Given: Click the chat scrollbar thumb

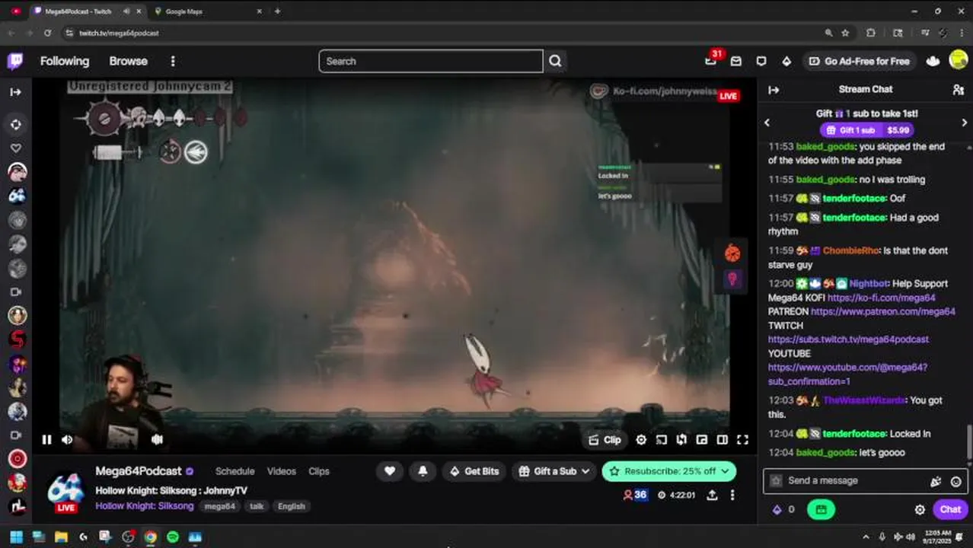Looking at the screenshot, I should (968, 441).
